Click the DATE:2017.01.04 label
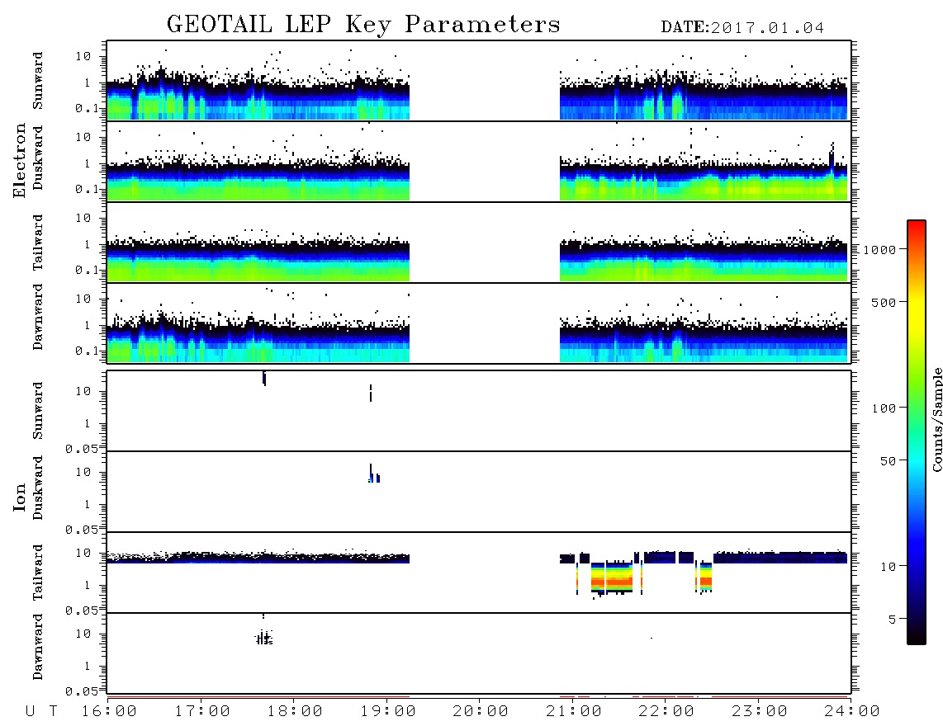The height and width of the screenshot is (726, 943). tap(742, 28)
